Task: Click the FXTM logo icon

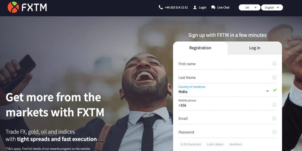Action: pyautogui.click(x=13, y=7)
